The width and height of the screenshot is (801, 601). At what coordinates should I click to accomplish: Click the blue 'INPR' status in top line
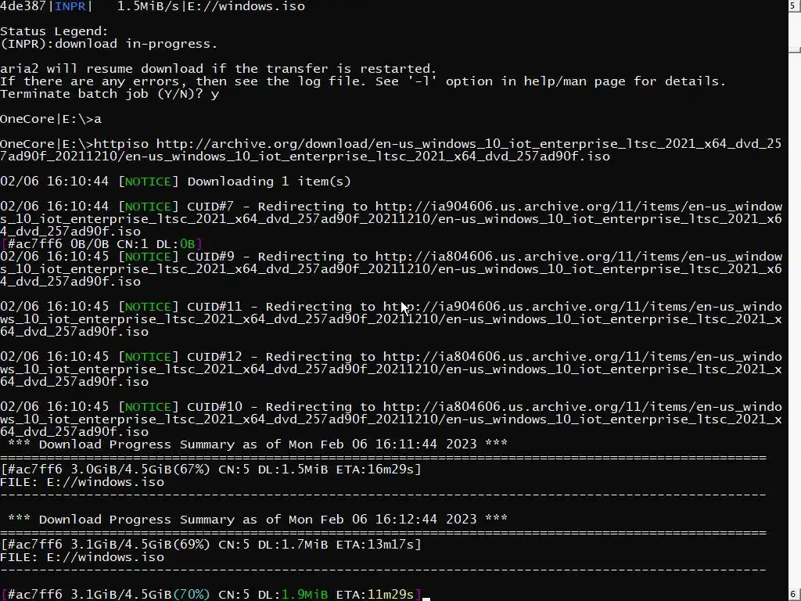point(70,6)
